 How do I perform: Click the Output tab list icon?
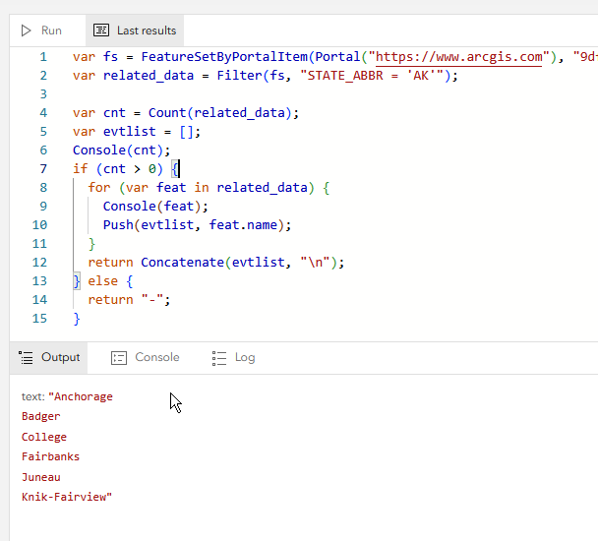[x=26, y=358]
